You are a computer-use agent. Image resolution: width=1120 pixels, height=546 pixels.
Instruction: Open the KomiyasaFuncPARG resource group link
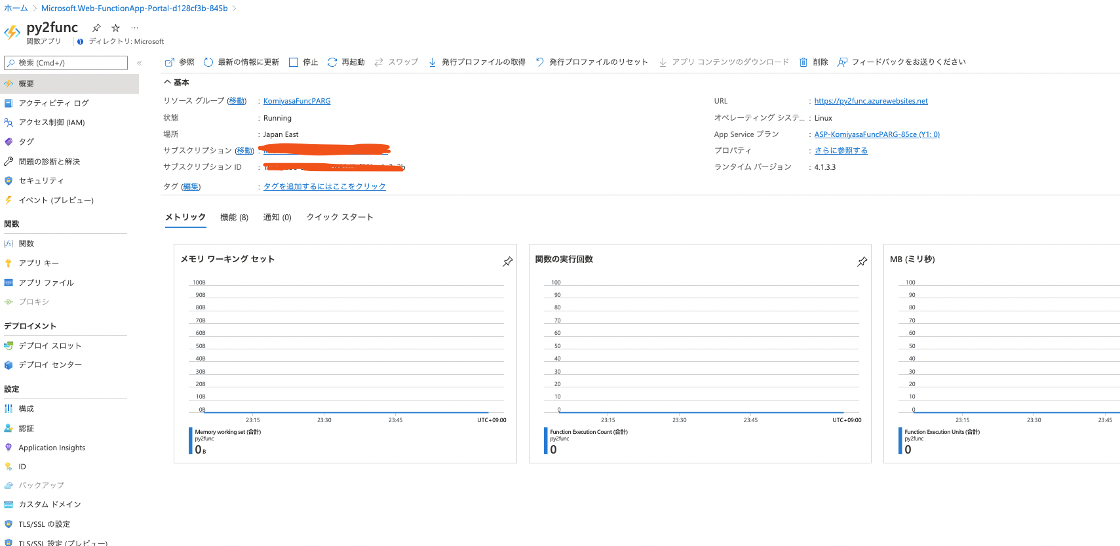297,101
